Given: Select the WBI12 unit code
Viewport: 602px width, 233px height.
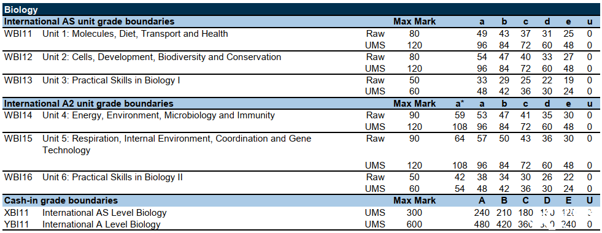Looking at the screenshot, I should coord(18,57).
